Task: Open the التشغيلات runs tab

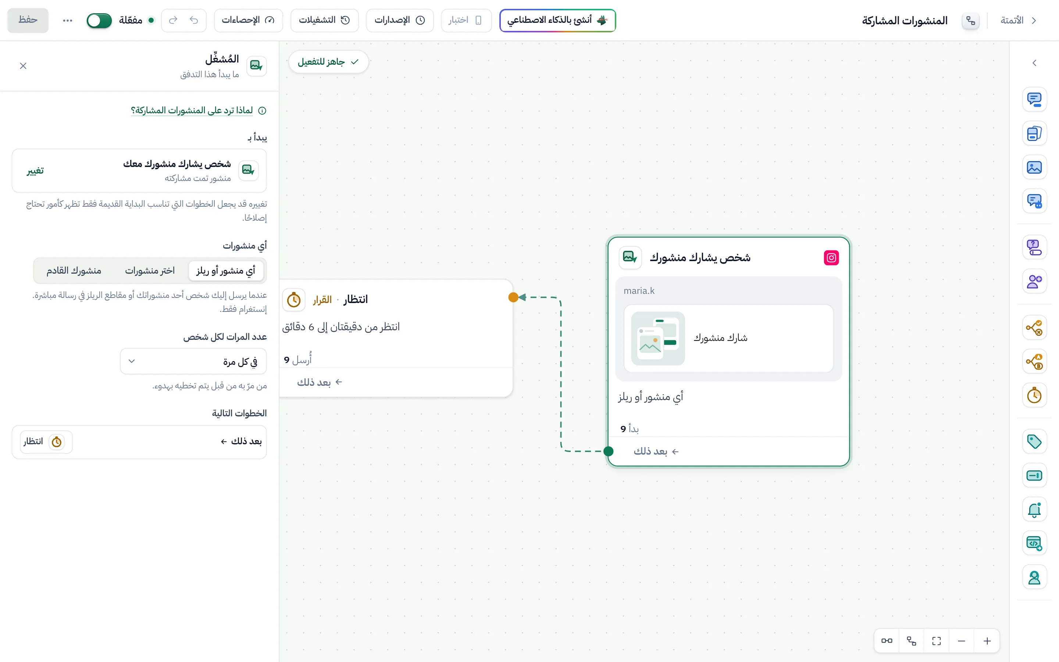Action: click(x=324, y=21)
